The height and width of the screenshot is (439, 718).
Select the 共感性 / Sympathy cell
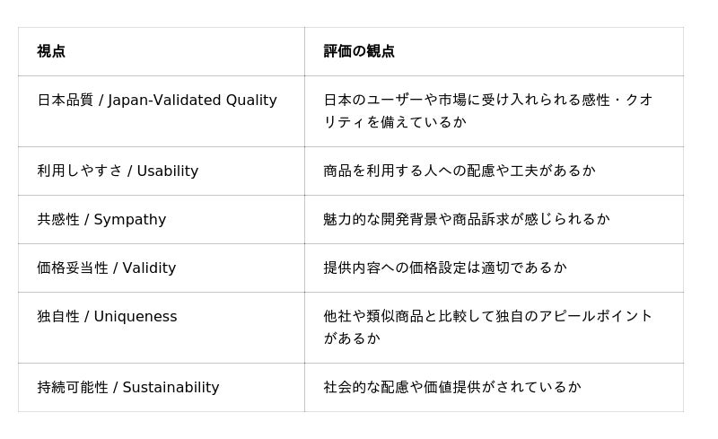pyautogui.click(x=162, y=219)
